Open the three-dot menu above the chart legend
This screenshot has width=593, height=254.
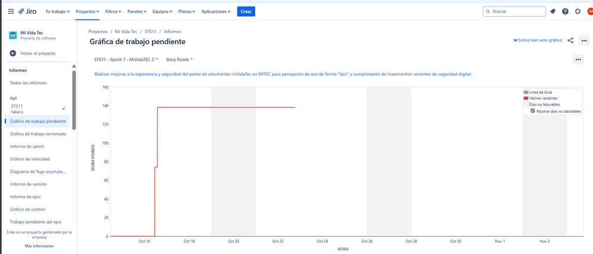coord(578,59)
